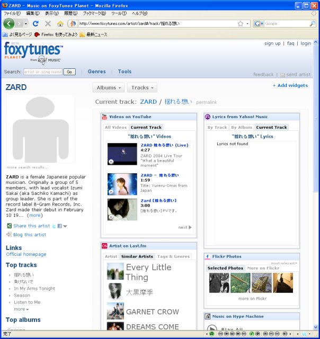Viewport: 320px width, 339px height.
Task: Click FoxyTunes Play button in status bar
Action: pos(226,334)
